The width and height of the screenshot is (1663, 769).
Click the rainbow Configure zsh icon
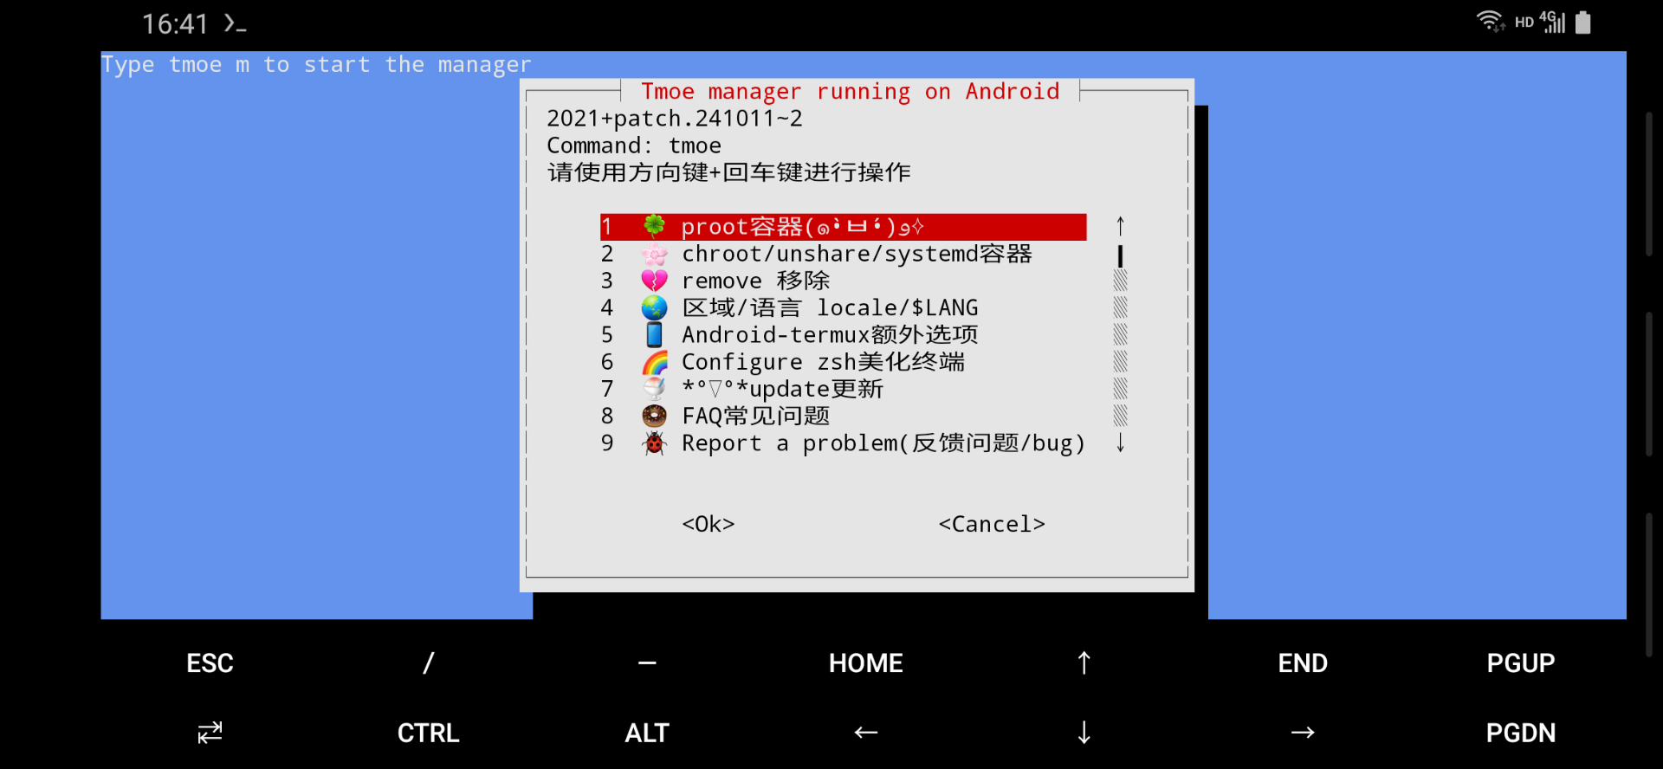click(654, 362)
